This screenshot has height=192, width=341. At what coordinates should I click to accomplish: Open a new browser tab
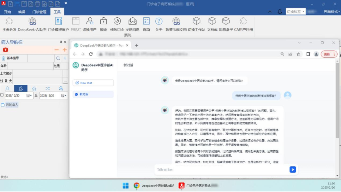[137, 45]
